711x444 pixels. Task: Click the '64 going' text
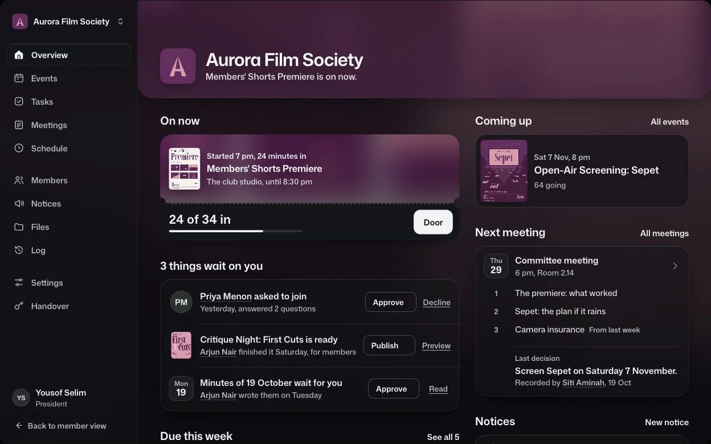pyautogui.click(x=550, y=185)
